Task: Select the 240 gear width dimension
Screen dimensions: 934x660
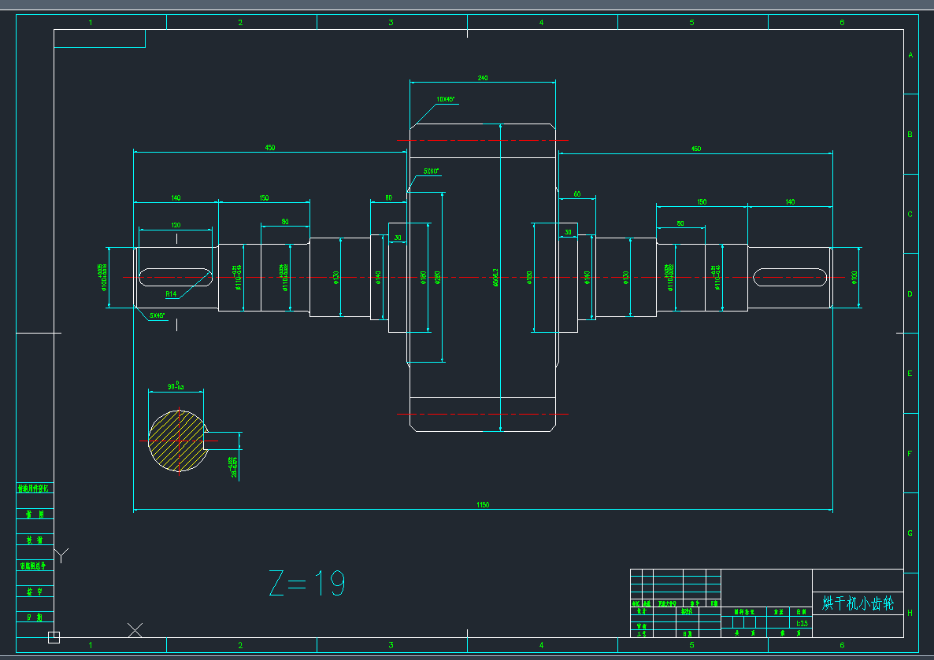Action: [483, 78]
